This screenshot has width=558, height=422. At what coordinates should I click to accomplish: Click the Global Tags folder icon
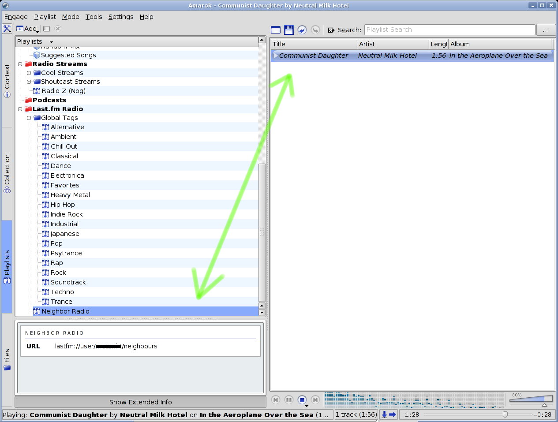(37, 118)
